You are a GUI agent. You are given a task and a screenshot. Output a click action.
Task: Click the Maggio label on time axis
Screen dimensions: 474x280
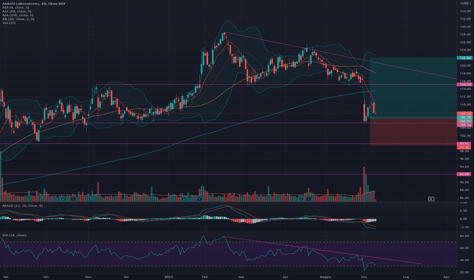pos(325,277)
